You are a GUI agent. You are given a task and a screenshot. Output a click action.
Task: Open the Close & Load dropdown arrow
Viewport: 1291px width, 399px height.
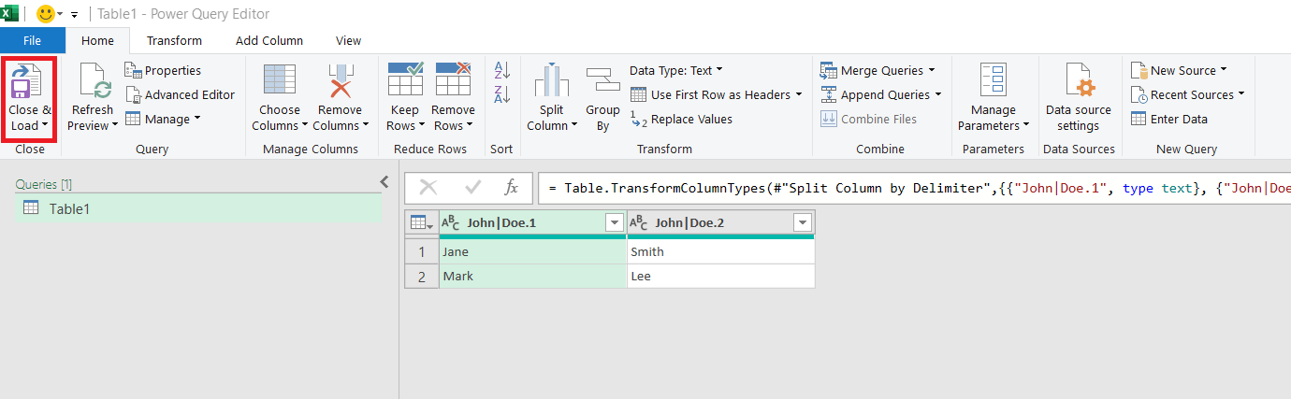45,126
